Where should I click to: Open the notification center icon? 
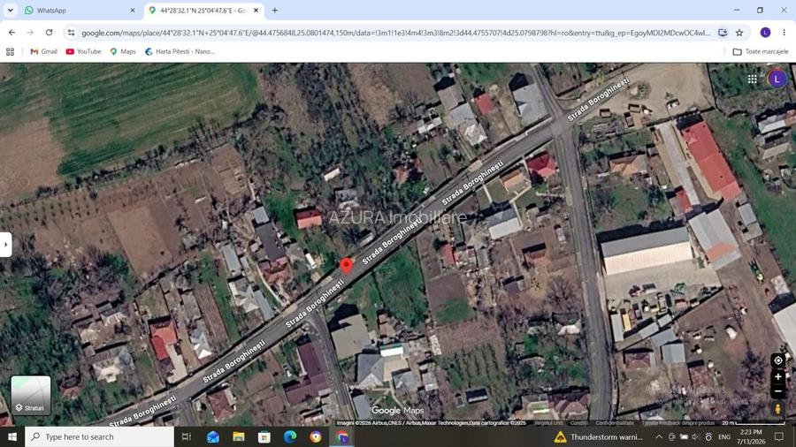coord(779,437)
